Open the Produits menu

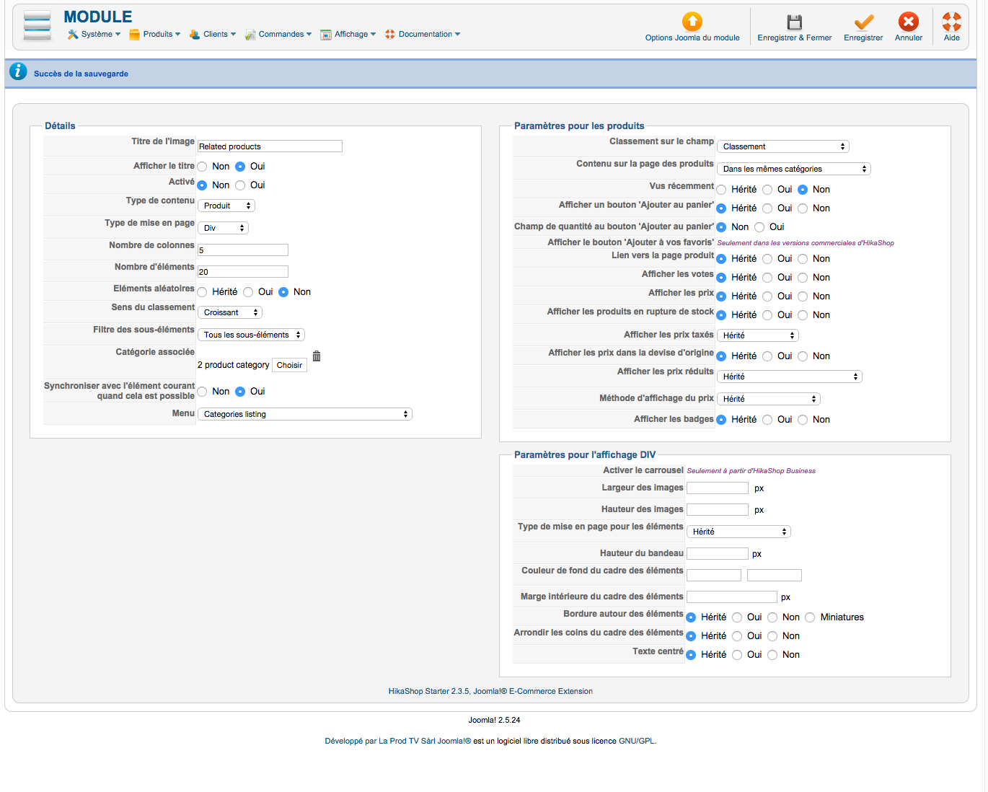coord(155,34)
